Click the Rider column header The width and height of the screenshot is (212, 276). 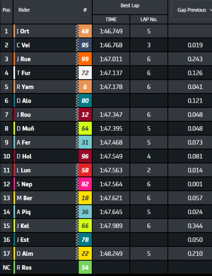[x=24, y=10]
